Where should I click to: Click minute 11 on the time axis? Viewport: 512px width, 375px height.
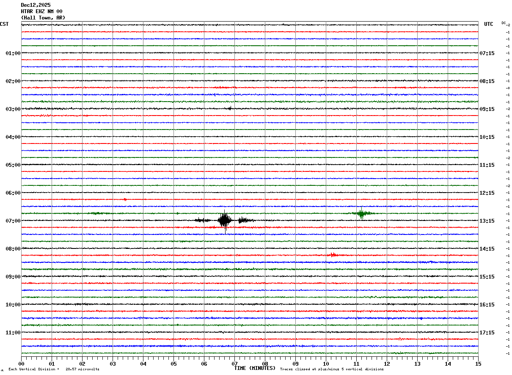(x=356, y=364)
